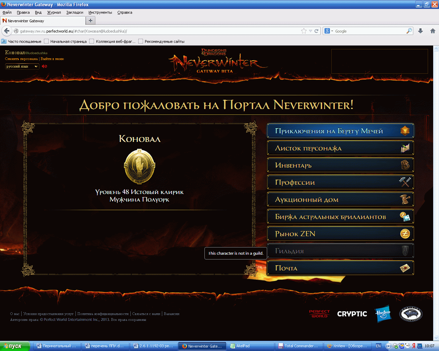
Task: Reload the page with the refresh icon
Action: click(x=316, y=31)
